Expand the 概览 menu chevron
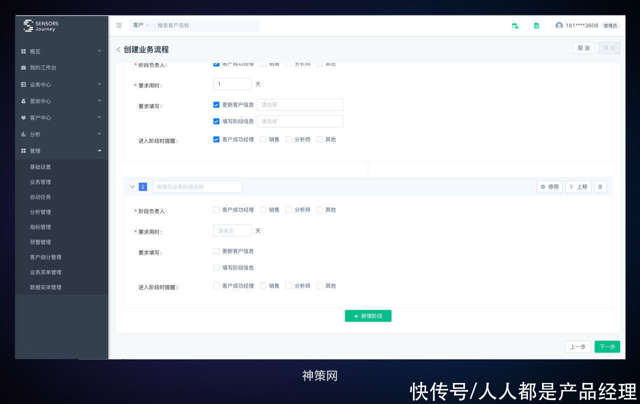Image resolution: width=640 pixels, height=404 pixels. pyautogui.click(x=99, y=51)
